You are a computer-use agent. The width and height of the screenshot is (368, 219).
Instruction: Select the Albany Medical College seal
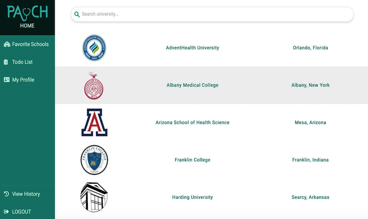(x=94, y=85)
